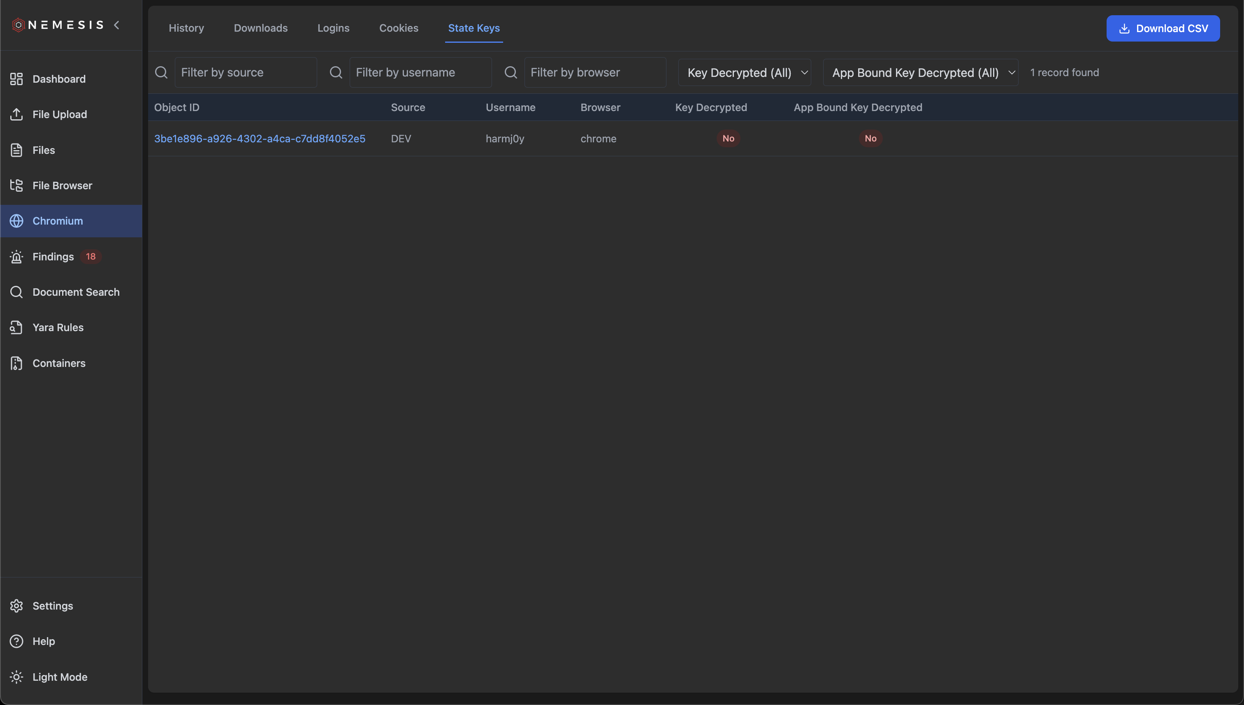
Task: Open the Dashboard panel
Action: click(58, 79)
